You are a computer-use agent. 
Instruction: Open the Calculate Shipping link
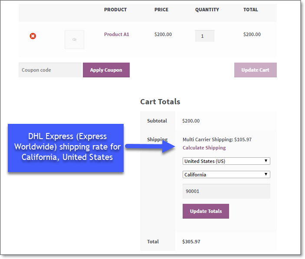coord(204,148)
